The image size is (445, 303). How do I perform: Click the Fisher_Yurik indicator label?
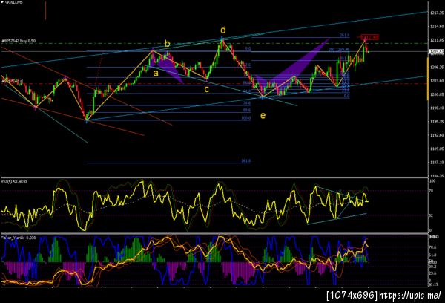19,238
